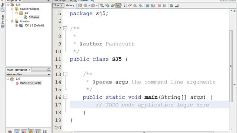Click the 'package sj5;' code line
Viewport: 237px width, 133px height.
point(89,14)
